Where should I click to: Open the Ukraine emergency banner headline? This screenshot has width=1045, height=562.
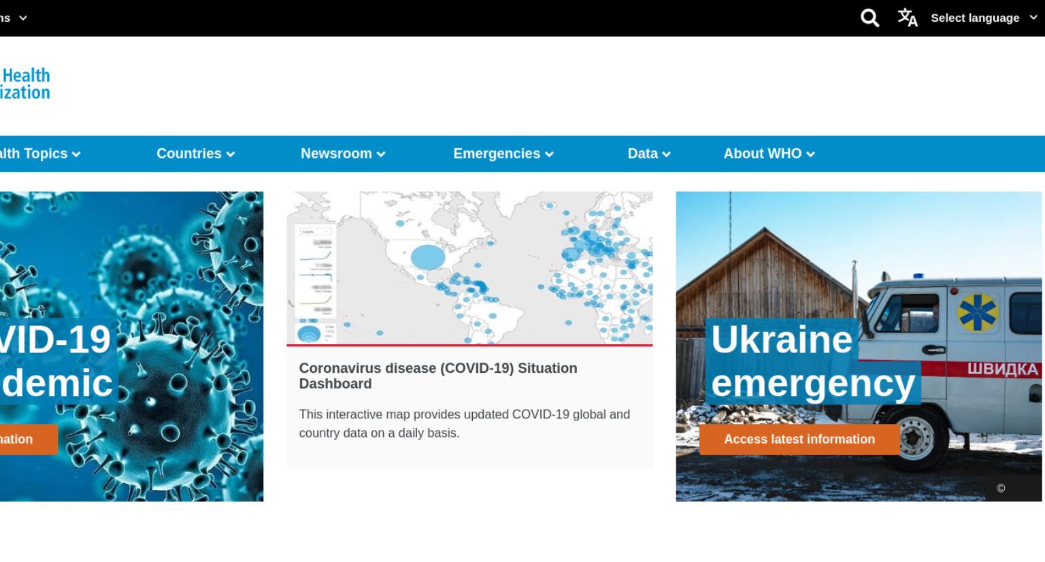[x=812, y=361]
